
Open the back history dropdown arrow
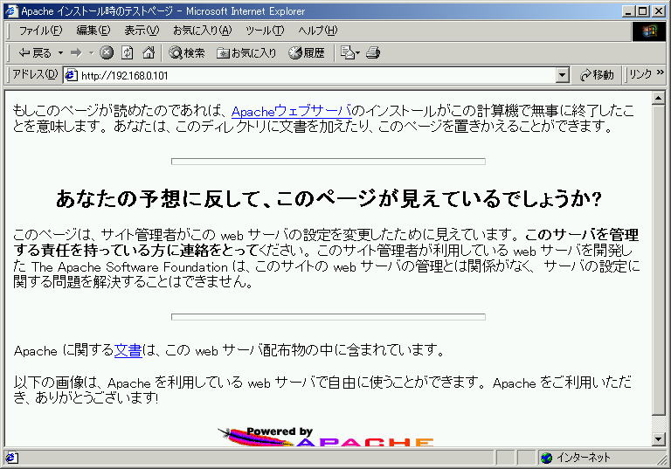point(60,53)
